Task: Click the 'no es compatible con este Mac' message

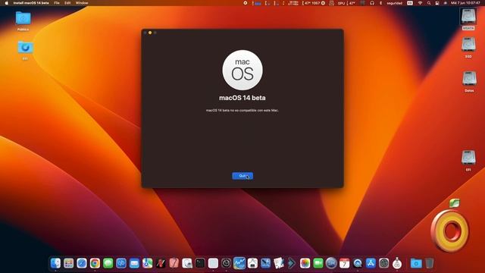Action: click(242, 110)
